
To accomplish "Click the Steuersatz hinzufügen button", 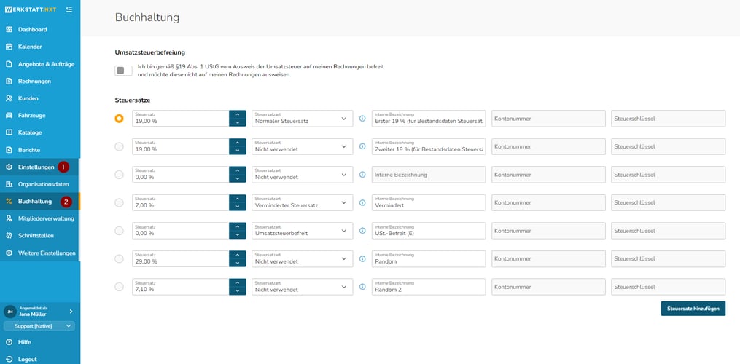I will [693, 309].
